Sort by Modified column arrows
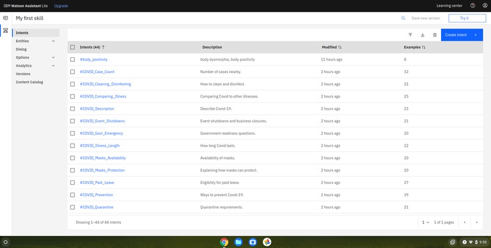The height and width of the screenshot is (248, 491). point(340,48)
